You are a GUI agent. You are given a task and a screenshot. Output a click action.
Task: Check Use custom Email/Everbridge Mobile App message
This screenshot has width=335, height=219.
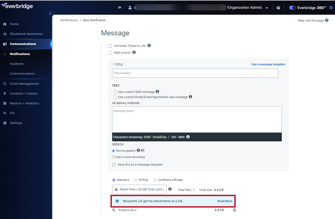click(x=115, y=97)
